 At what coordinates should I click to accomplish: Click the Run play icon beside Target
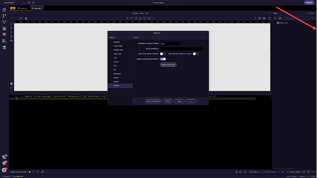[x=34, y=172]
